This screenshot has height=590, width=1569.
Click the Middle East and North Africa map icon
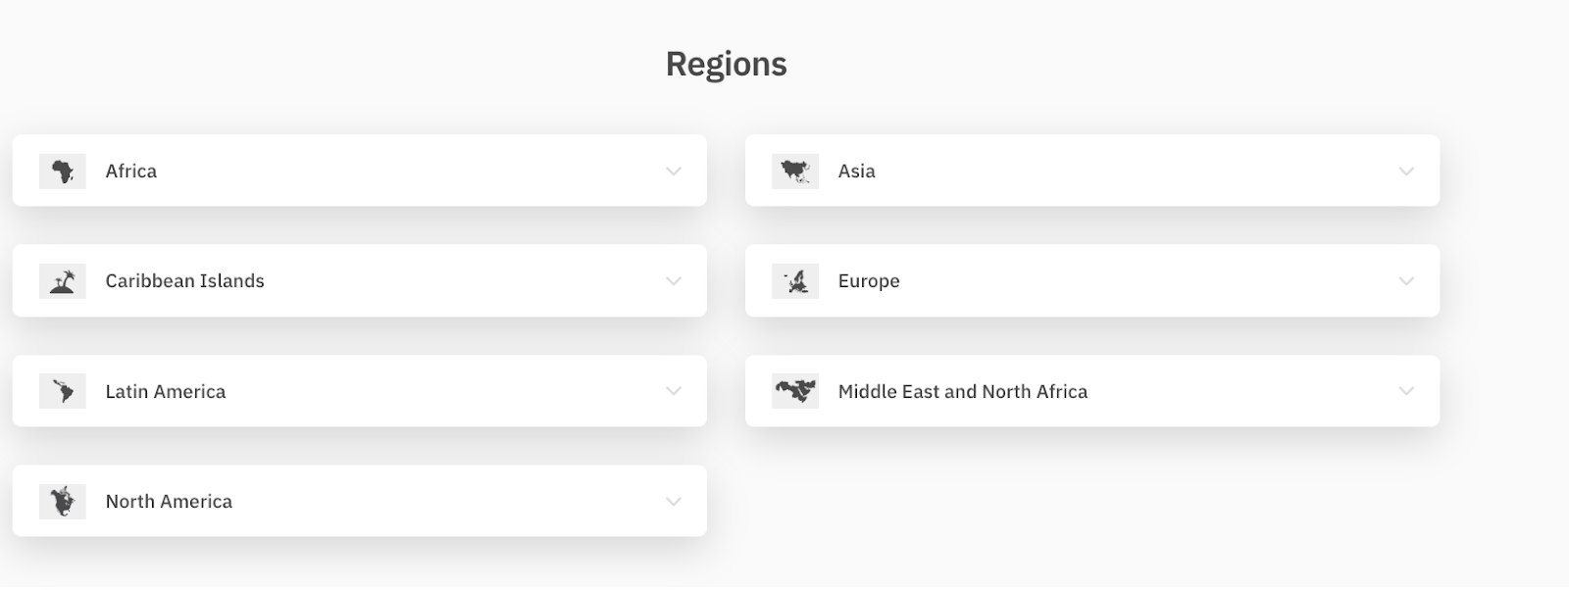pyautogui.click(x=795, y=391)
